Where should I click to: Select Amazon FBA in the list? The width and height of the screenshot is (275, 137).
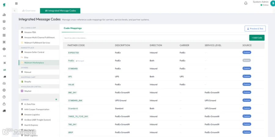39,32
